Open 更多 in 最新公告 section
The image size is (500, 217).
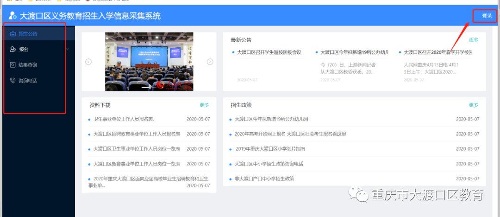pyautogui.click(x=473, y=40)
